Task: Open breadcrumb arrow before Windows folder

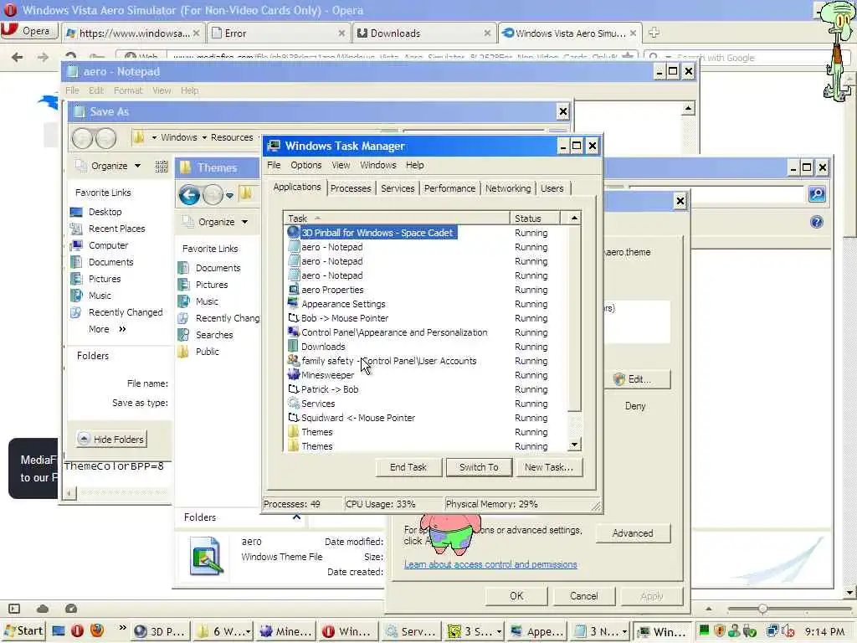Action: click(x=155, y=137)
